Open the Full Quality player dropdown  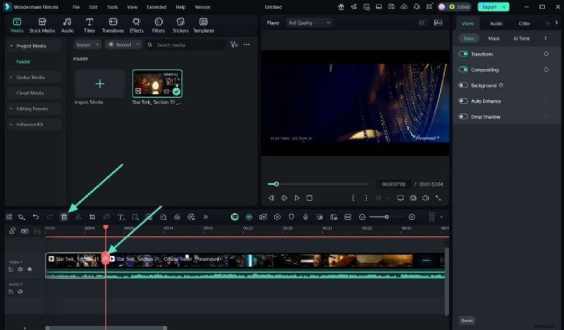(x=309, y=23)
